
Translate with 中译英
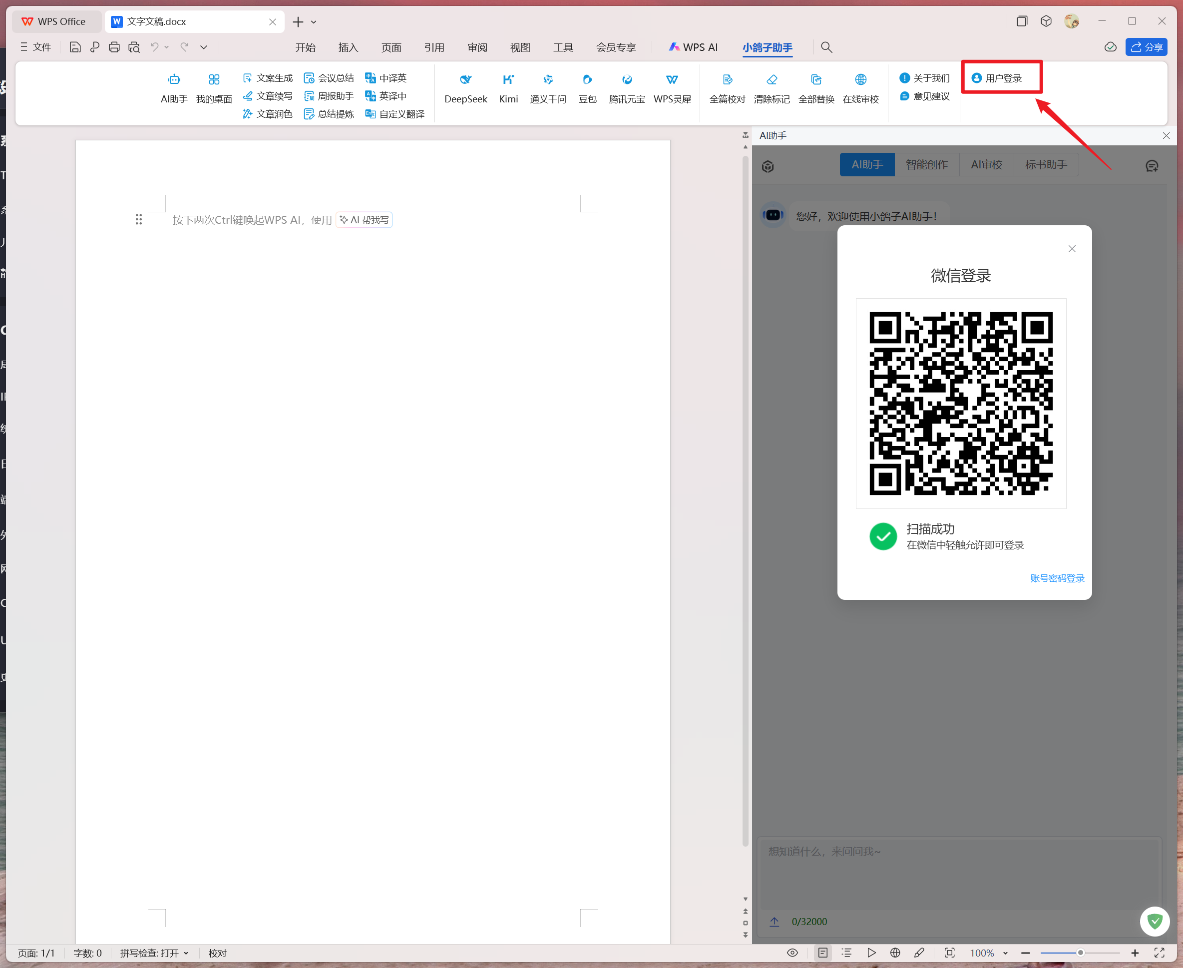(386, 78)
